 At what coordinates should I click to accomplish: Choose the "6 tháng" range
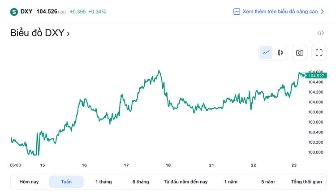point(141,182)
